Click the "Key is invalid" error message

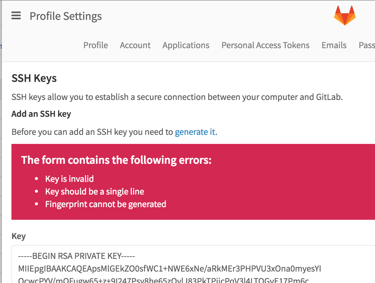tap(70, 179)
